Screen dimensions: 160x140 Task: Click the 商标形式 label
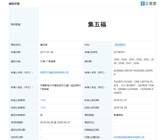pos(90,122)
